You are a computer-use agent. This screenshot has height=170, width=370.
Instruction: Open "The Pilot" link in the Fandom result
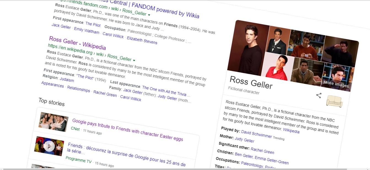[x=93, y=25]
